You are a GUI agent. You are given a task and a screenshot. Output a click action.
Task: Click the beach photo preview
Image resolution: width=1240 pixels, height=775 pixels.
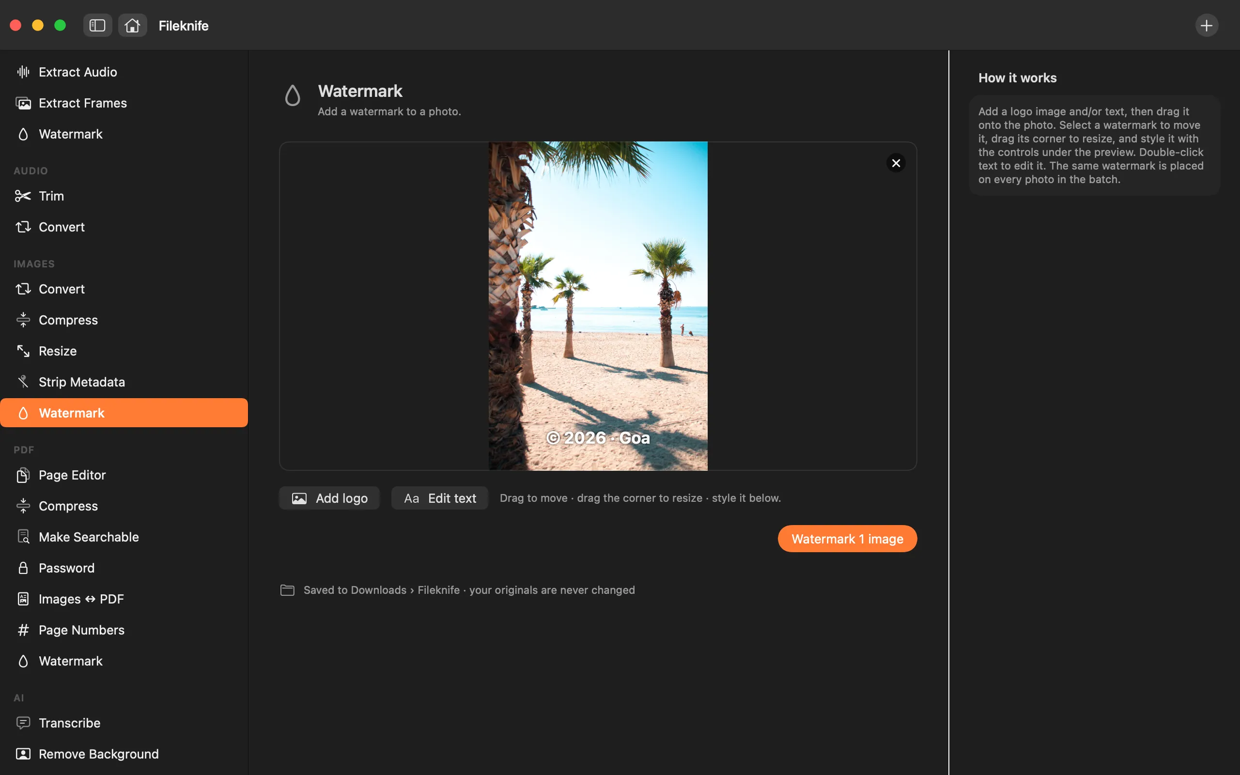click(x=598, y=306)
